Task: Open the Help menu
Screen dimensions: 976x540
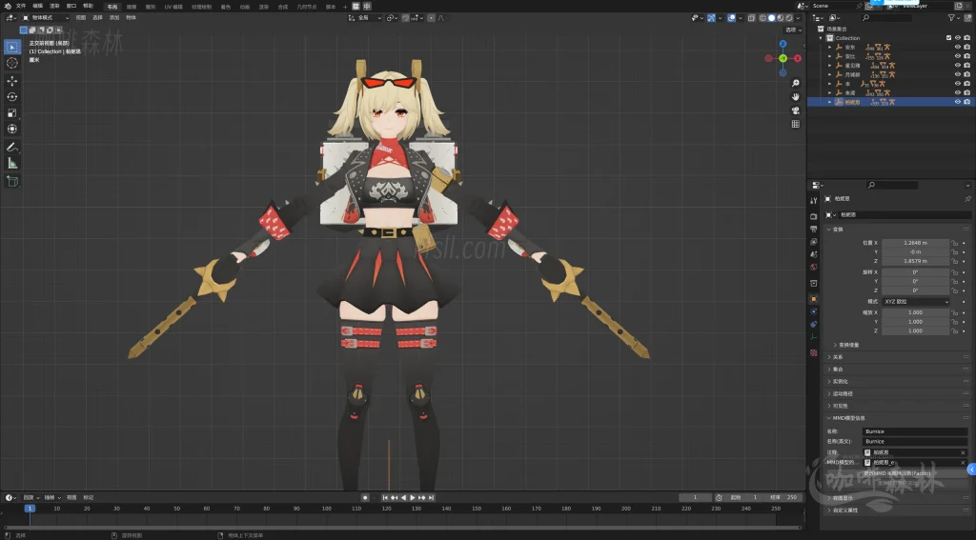Action: pos(89,6)
